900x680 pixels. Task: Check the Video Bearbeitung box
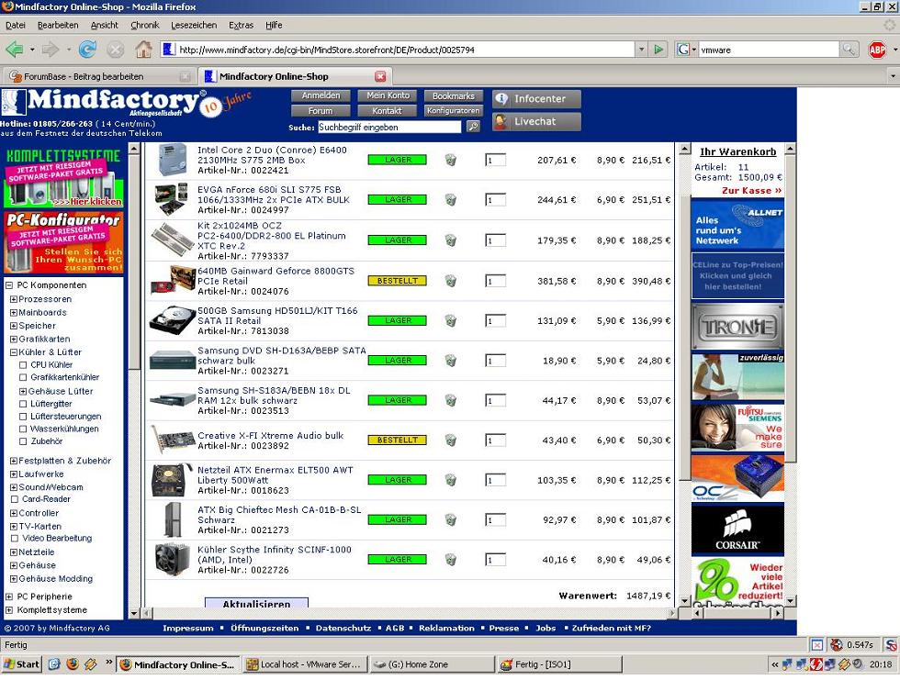coord(15,539)
